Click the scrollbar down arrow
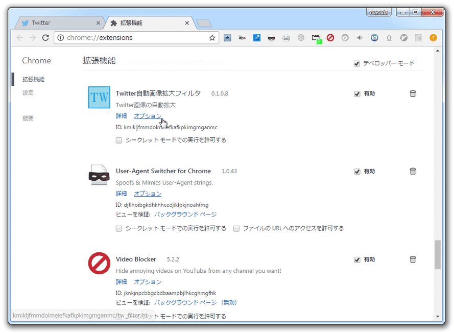The width and height of the screenshot is (454, 334). pyautogui.click(x=438, y=316)
